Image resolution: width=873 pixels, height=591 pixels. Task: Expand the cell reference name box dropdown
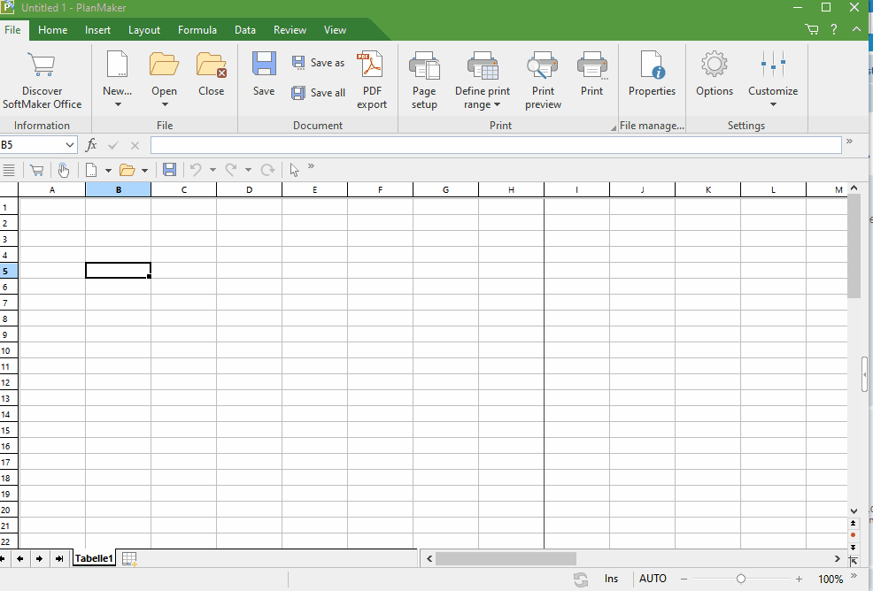(x=70, y=145)
